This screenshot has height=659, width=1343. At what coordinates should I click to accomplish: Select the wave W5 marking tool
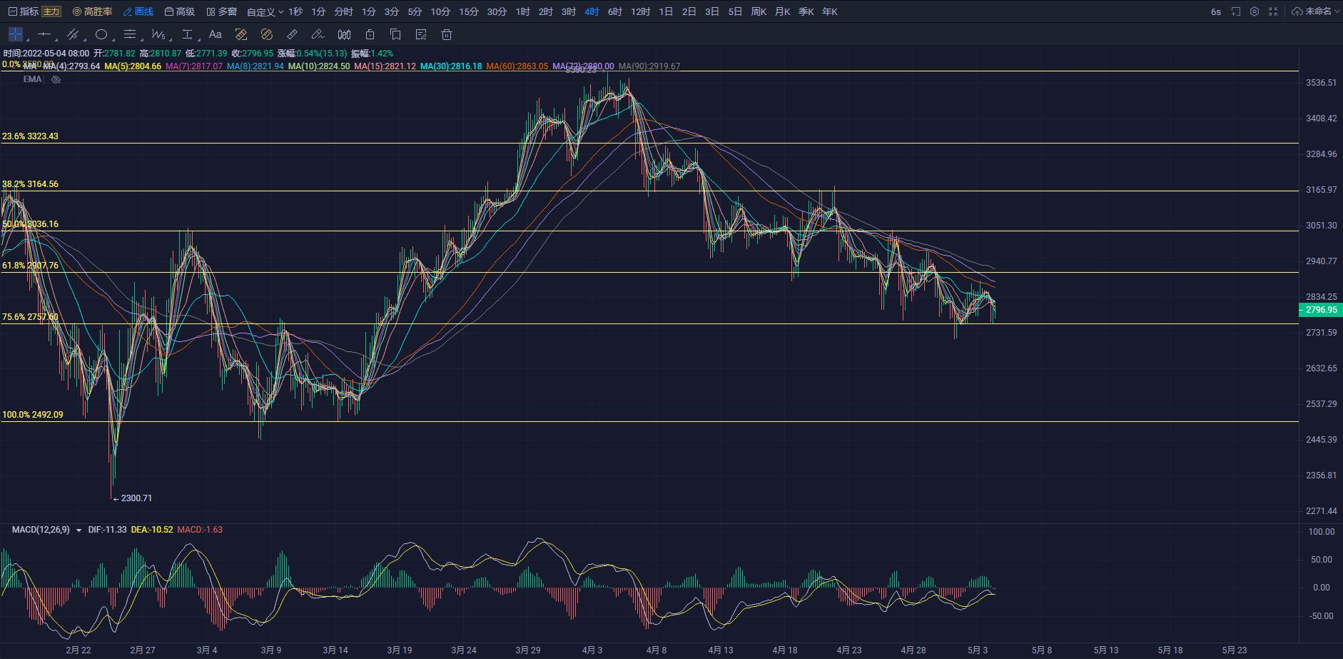pos(158,34)
